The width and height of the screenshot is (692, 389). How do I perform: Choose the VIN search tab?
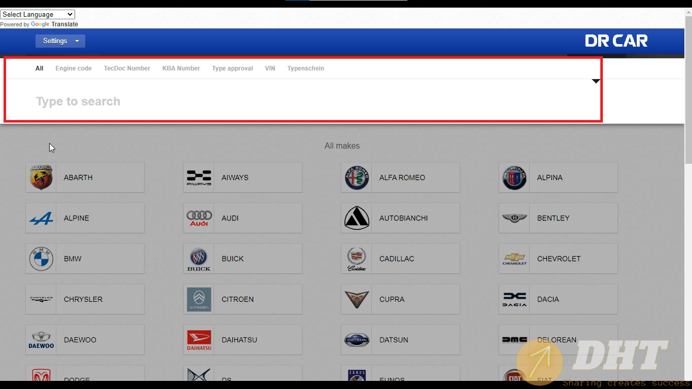coord(270,68)
